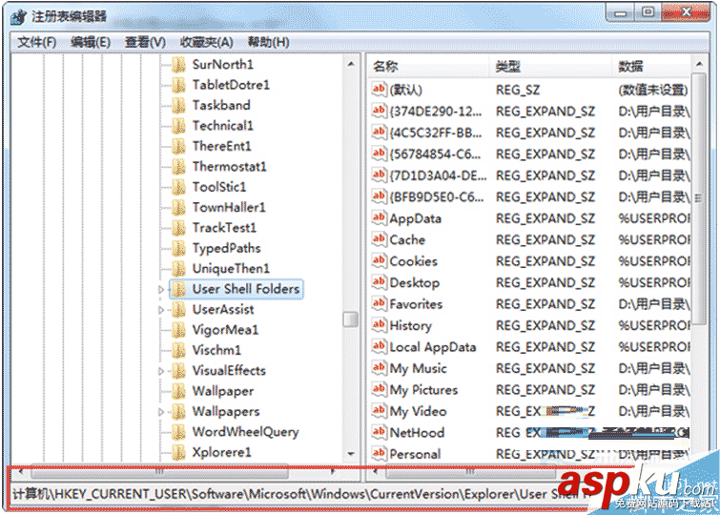Click the TownHaller1 folder icon

point(178,208)
